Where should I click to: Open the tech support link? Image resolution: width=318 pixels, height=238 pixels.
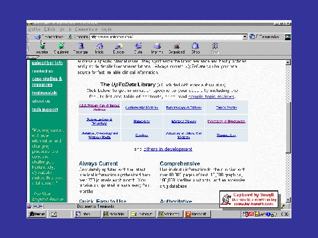45,109
